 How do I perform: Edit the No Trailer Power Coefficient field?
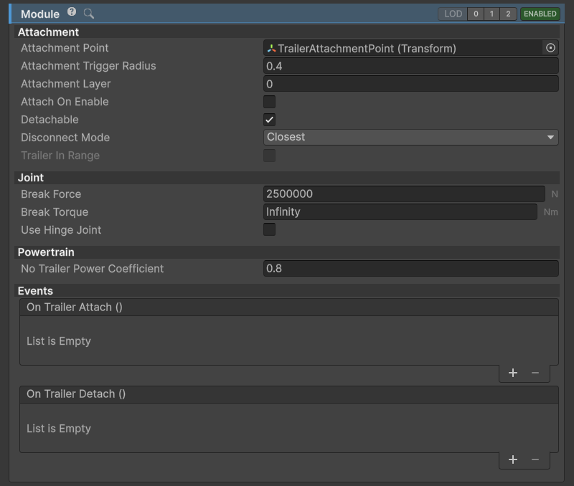tap(410, 268)
